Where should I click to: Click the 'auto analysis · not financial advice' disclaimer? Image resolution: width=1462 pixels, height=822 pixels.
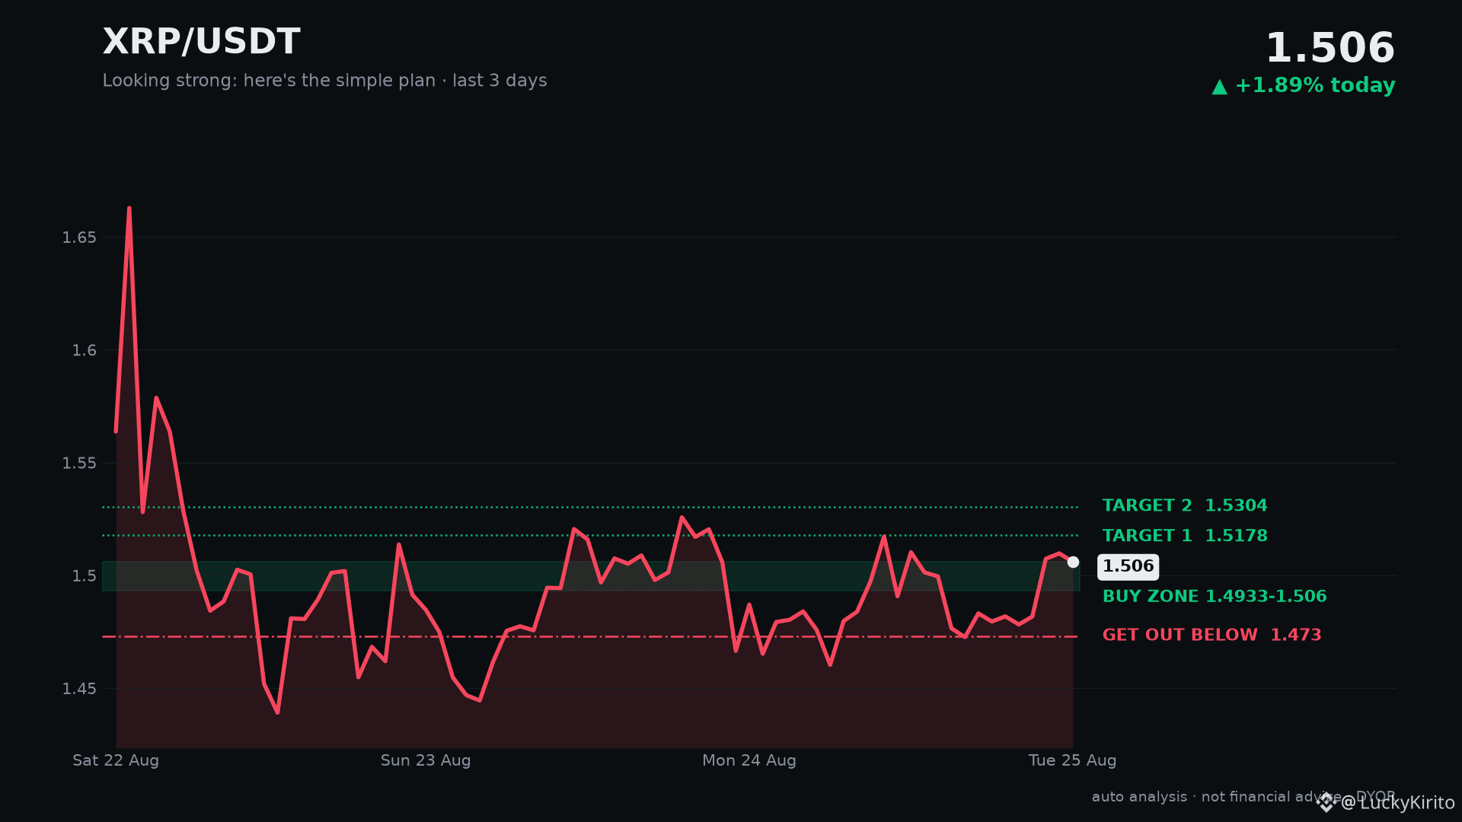(x=1215, y=797)
